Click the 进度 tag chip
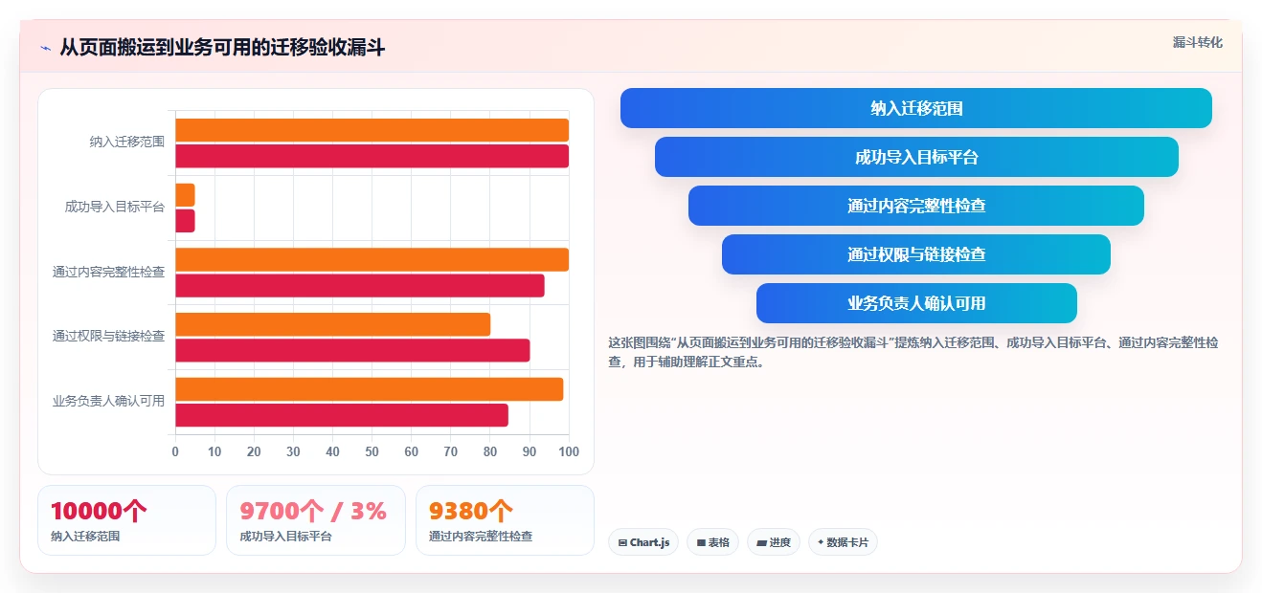Screen dimensions: 1262x593 click(x=774, y=542)
